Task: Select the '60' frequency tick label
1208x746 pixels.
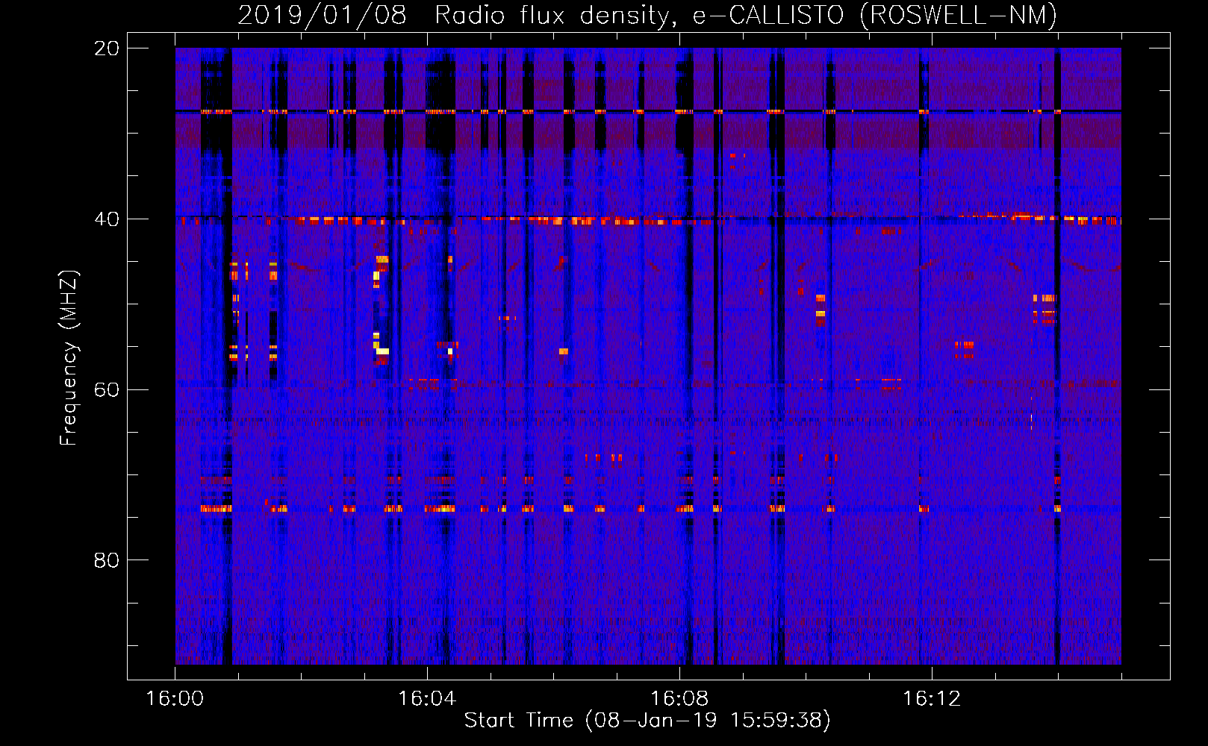Action: tap(107, 389)
